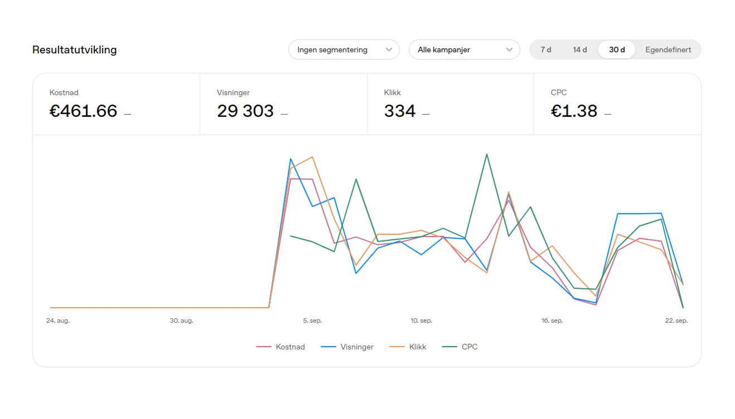Click the tallest green CPC peak in chart
The height and width of the screenshot is (419, 735).
point(487,154)
